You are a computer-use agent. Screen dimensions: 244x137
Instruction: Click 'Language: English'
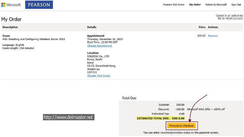13,45
